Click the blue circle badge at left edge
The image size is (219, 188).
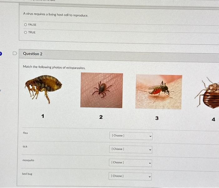(x=1, y=54)
